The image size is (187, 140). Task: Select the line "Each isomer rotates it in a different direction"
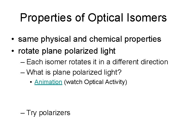pos(97,62)
